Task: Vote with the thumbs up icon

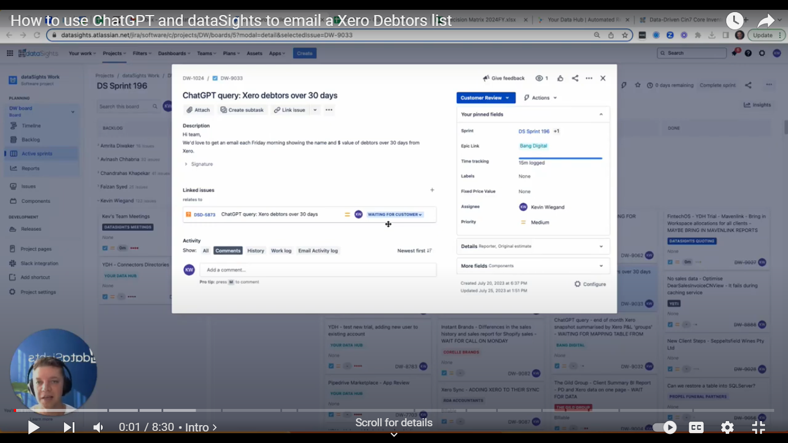Action: [560, 78]
